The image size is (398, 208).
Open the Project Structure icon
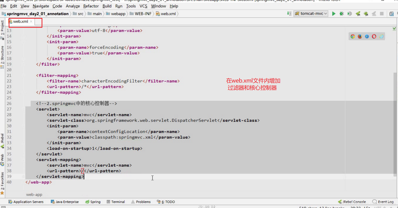coord(391,14)
